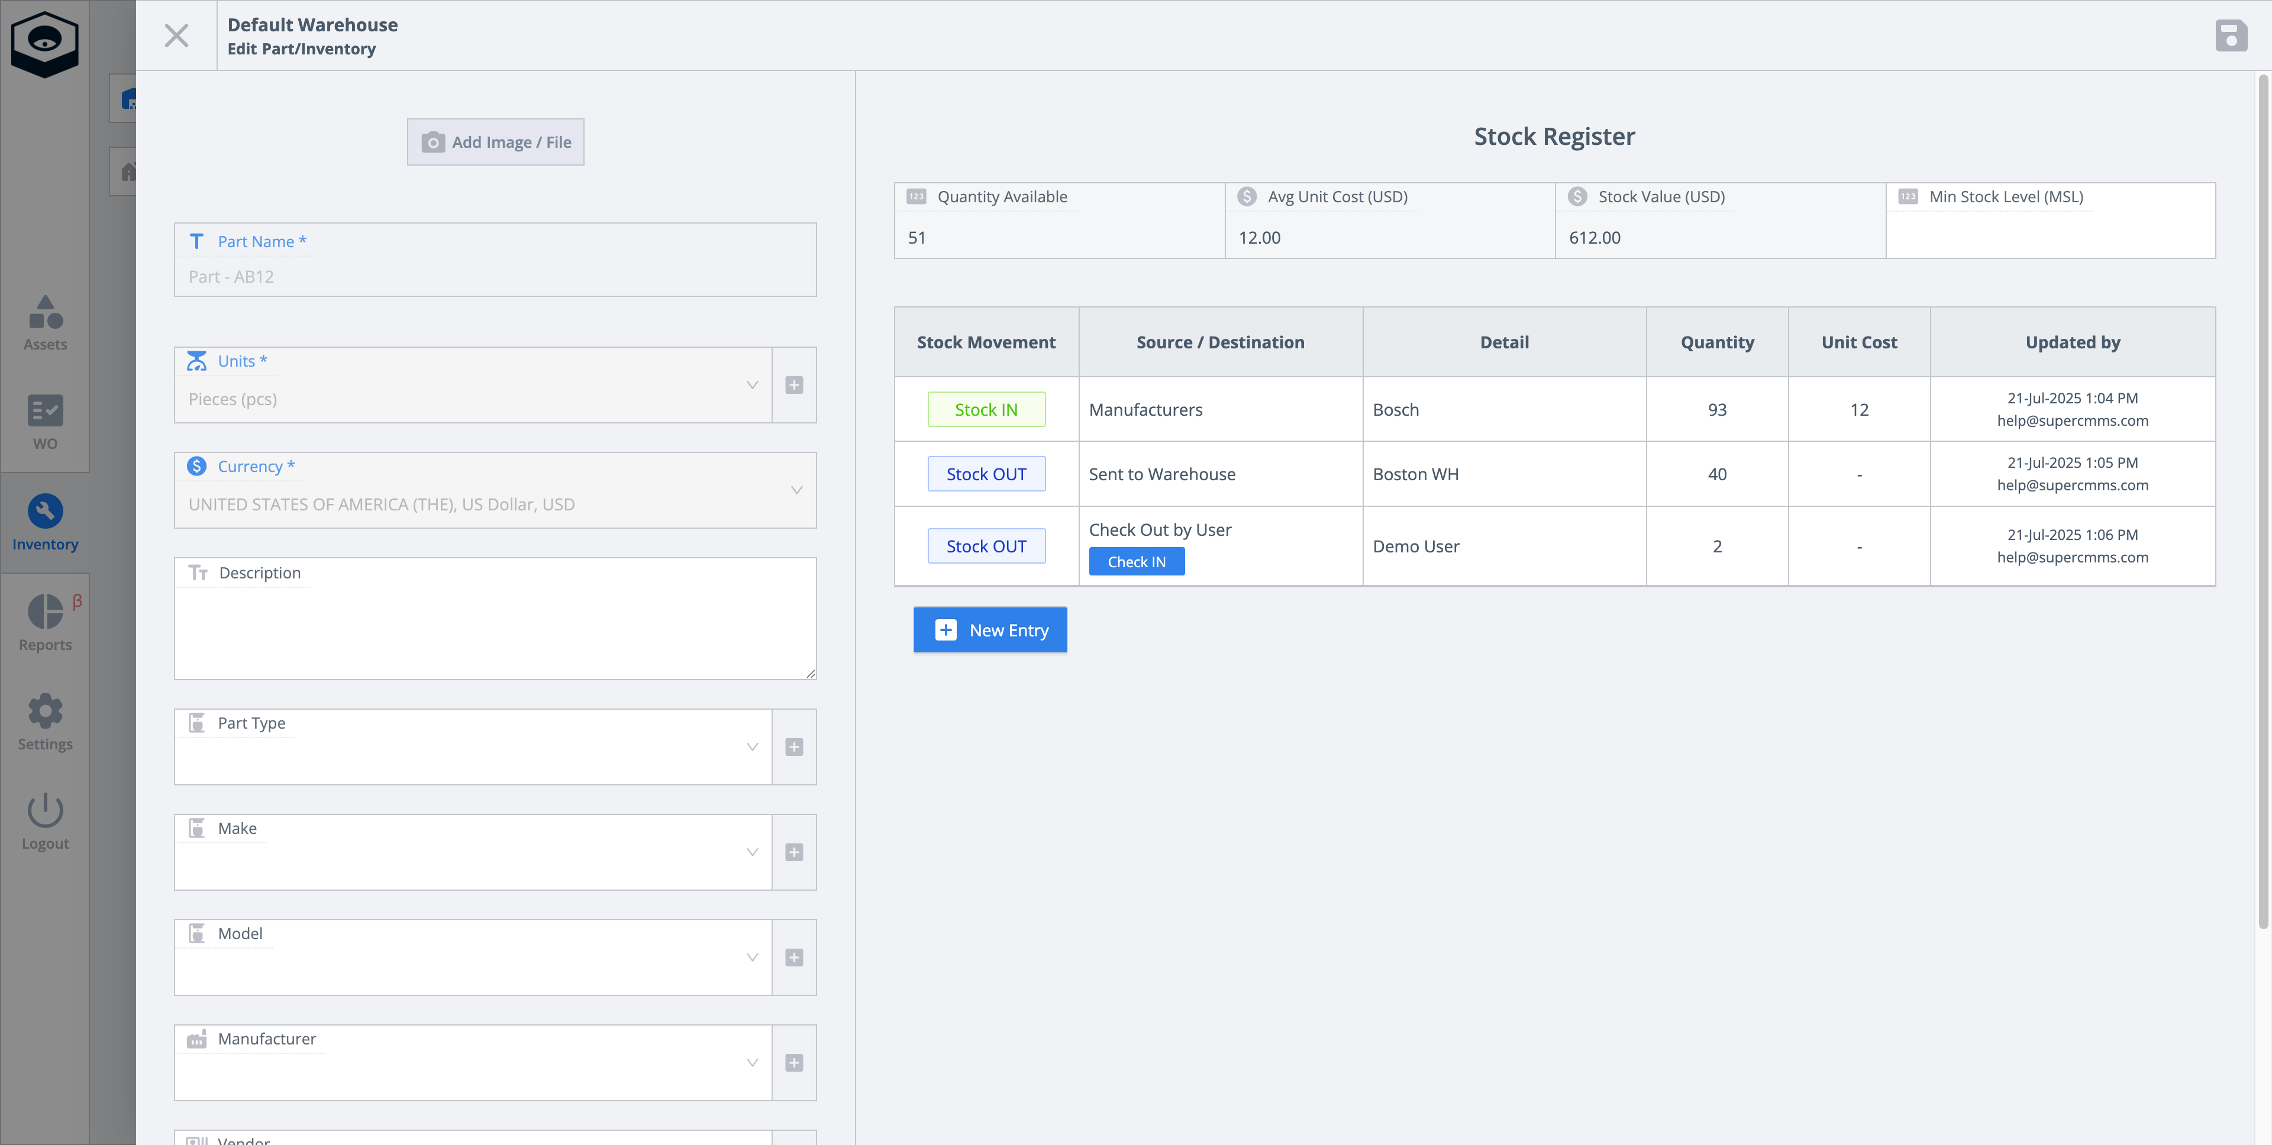
Task: Click Add Image / File button
Action: [495, 142]
